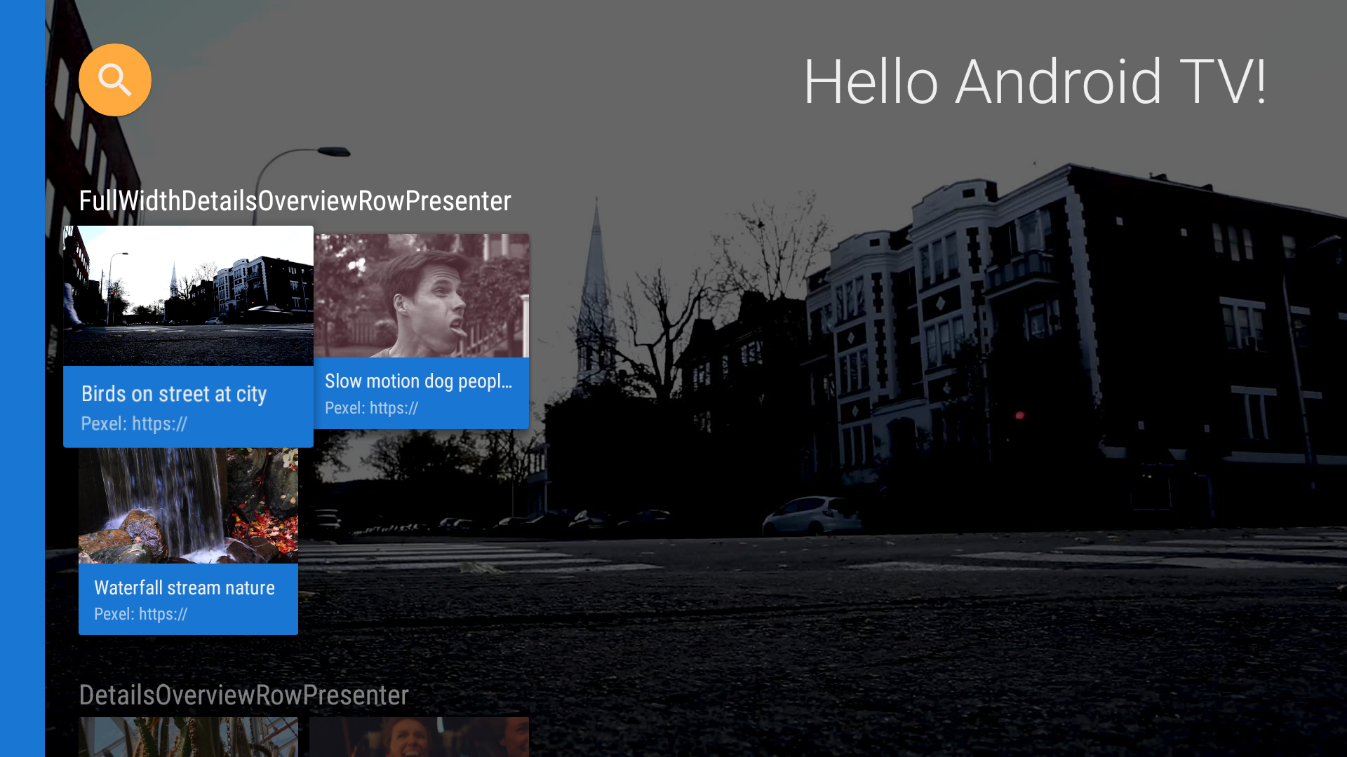Click the blue sidebar strip on the left
The image size is (1347, 757).
click(x=21, y=378)
